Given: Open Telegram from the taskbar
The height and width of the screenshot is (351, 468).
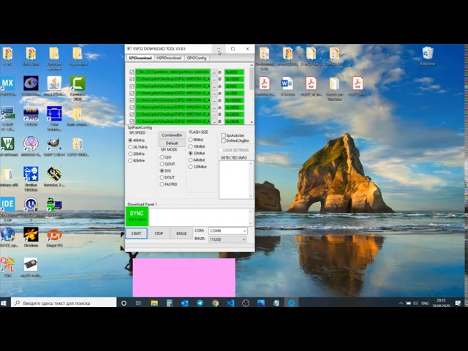Looking at the screenshot, I should point(200,303).
